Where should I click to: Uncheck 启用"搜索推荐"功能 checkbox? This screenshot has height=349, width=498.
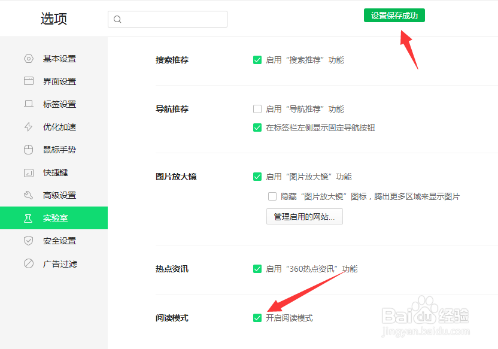[x=257, y=60]
